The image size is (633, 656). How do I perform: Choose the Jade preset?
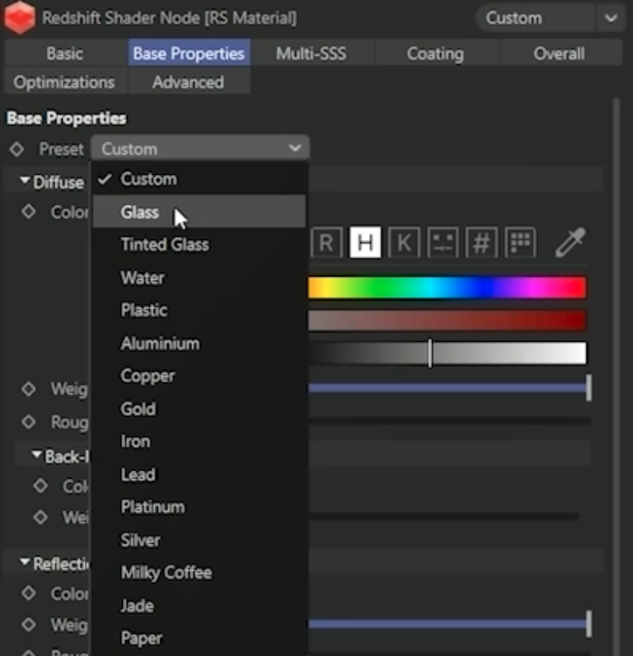(199, 606)
